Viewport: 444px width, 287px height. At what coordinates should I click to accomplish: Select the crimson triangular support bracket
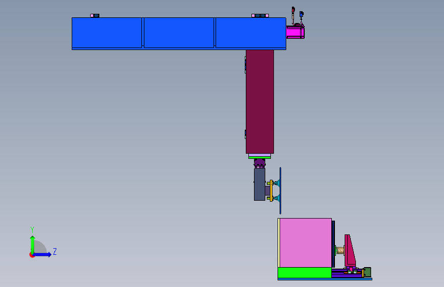pyautogui.click(x=350, y=250)
